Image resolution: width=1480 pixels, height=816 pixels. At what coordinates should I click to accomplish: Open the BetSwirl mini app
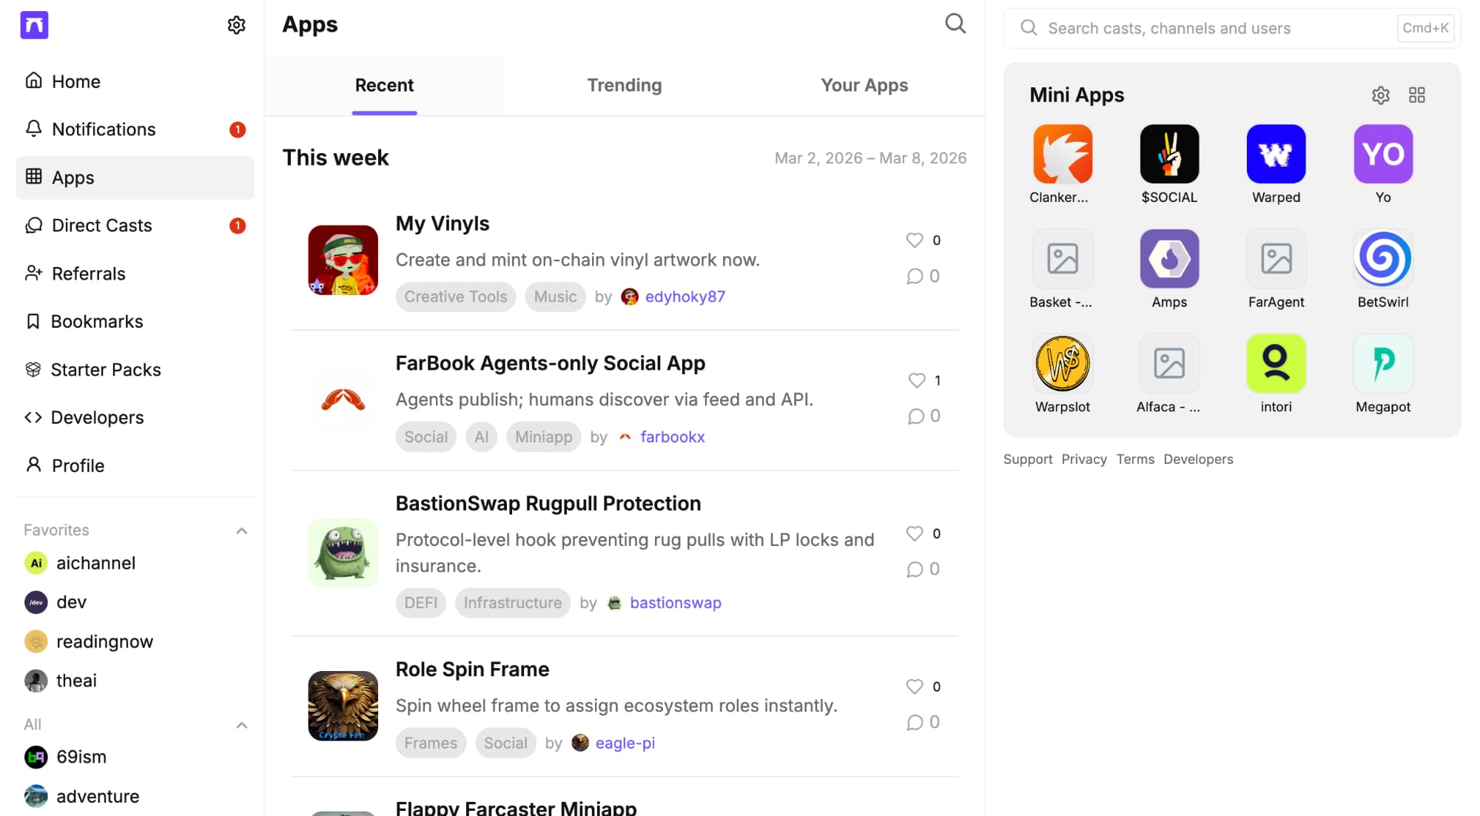1382,259
